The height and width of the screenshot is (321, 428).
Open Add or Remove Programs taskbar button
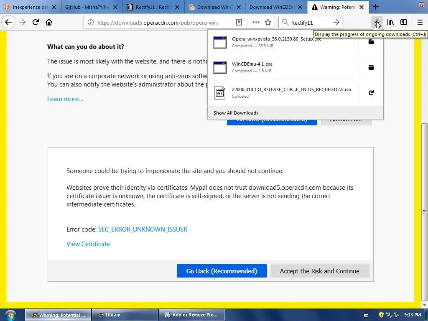pyautogui.click(x=191, y=315)
